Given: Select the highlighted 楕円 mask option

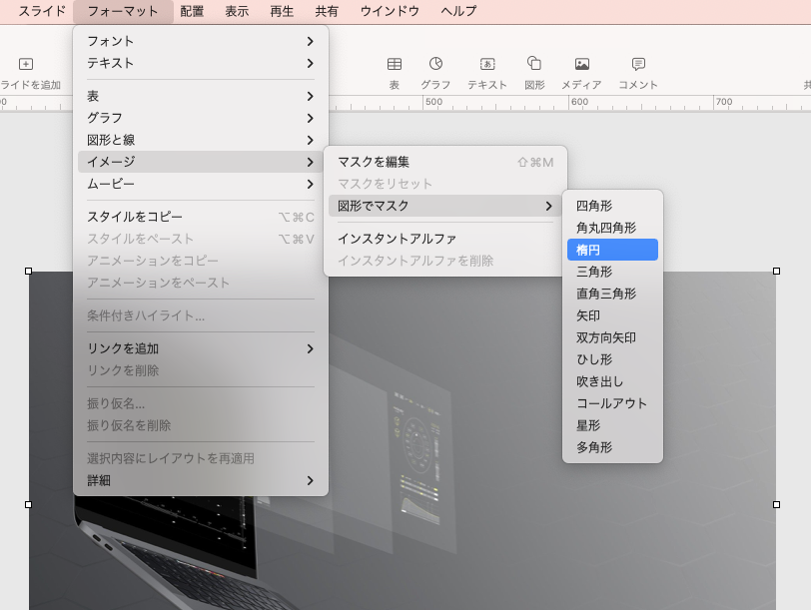Looking at the screenshot, I should click(x=612, y=250).
